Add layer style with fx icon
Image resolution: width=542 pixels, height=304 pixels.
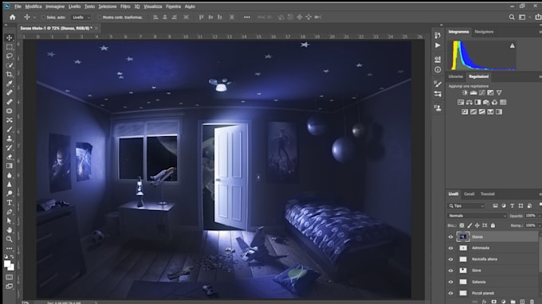click(x=484, y=302)
